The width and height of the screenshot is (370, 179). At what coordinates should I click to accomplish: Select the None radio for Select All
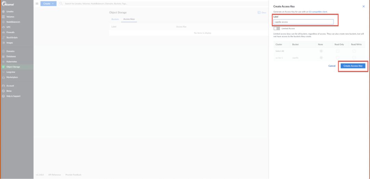click(321, 51)
